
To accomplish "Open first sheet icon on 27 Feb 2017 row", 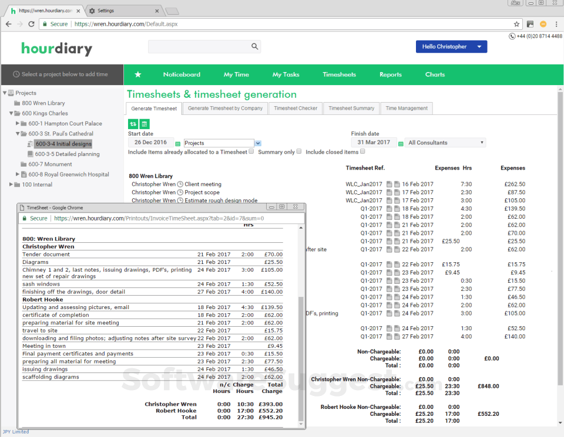I will point(389,337).
